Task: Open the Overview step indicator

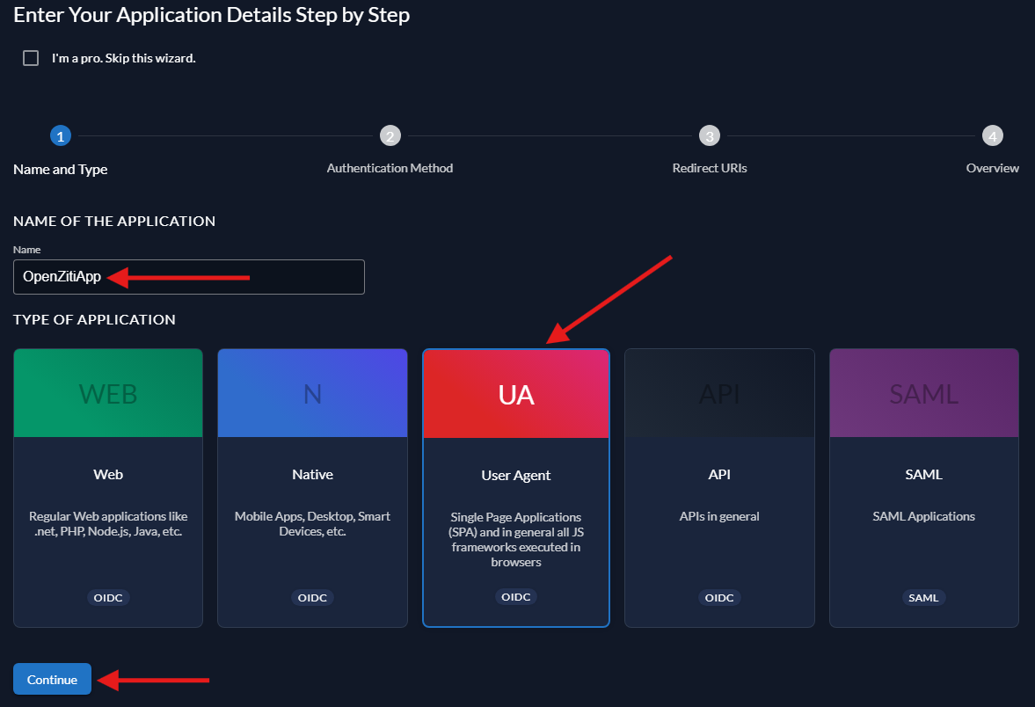Action: coord(992,135)
